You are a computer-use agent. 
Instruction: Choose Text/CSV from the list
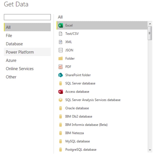(72, 34)
